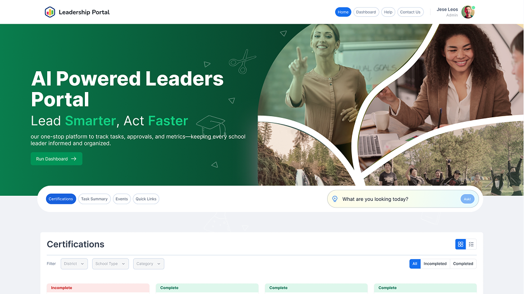Click the lightbulb icon in search bar
This screenshot has height=294, width=524.
(335, 199)
